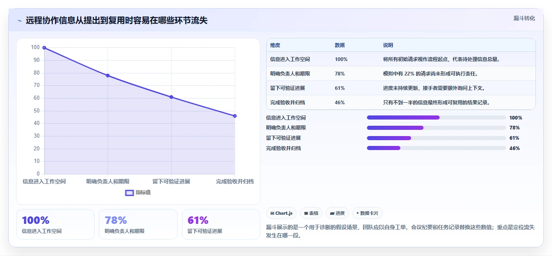Image resolution: width=552 pixels, height=256 pixels.
Task: Click the 维度 column header
Action: [x=275, y=45]
